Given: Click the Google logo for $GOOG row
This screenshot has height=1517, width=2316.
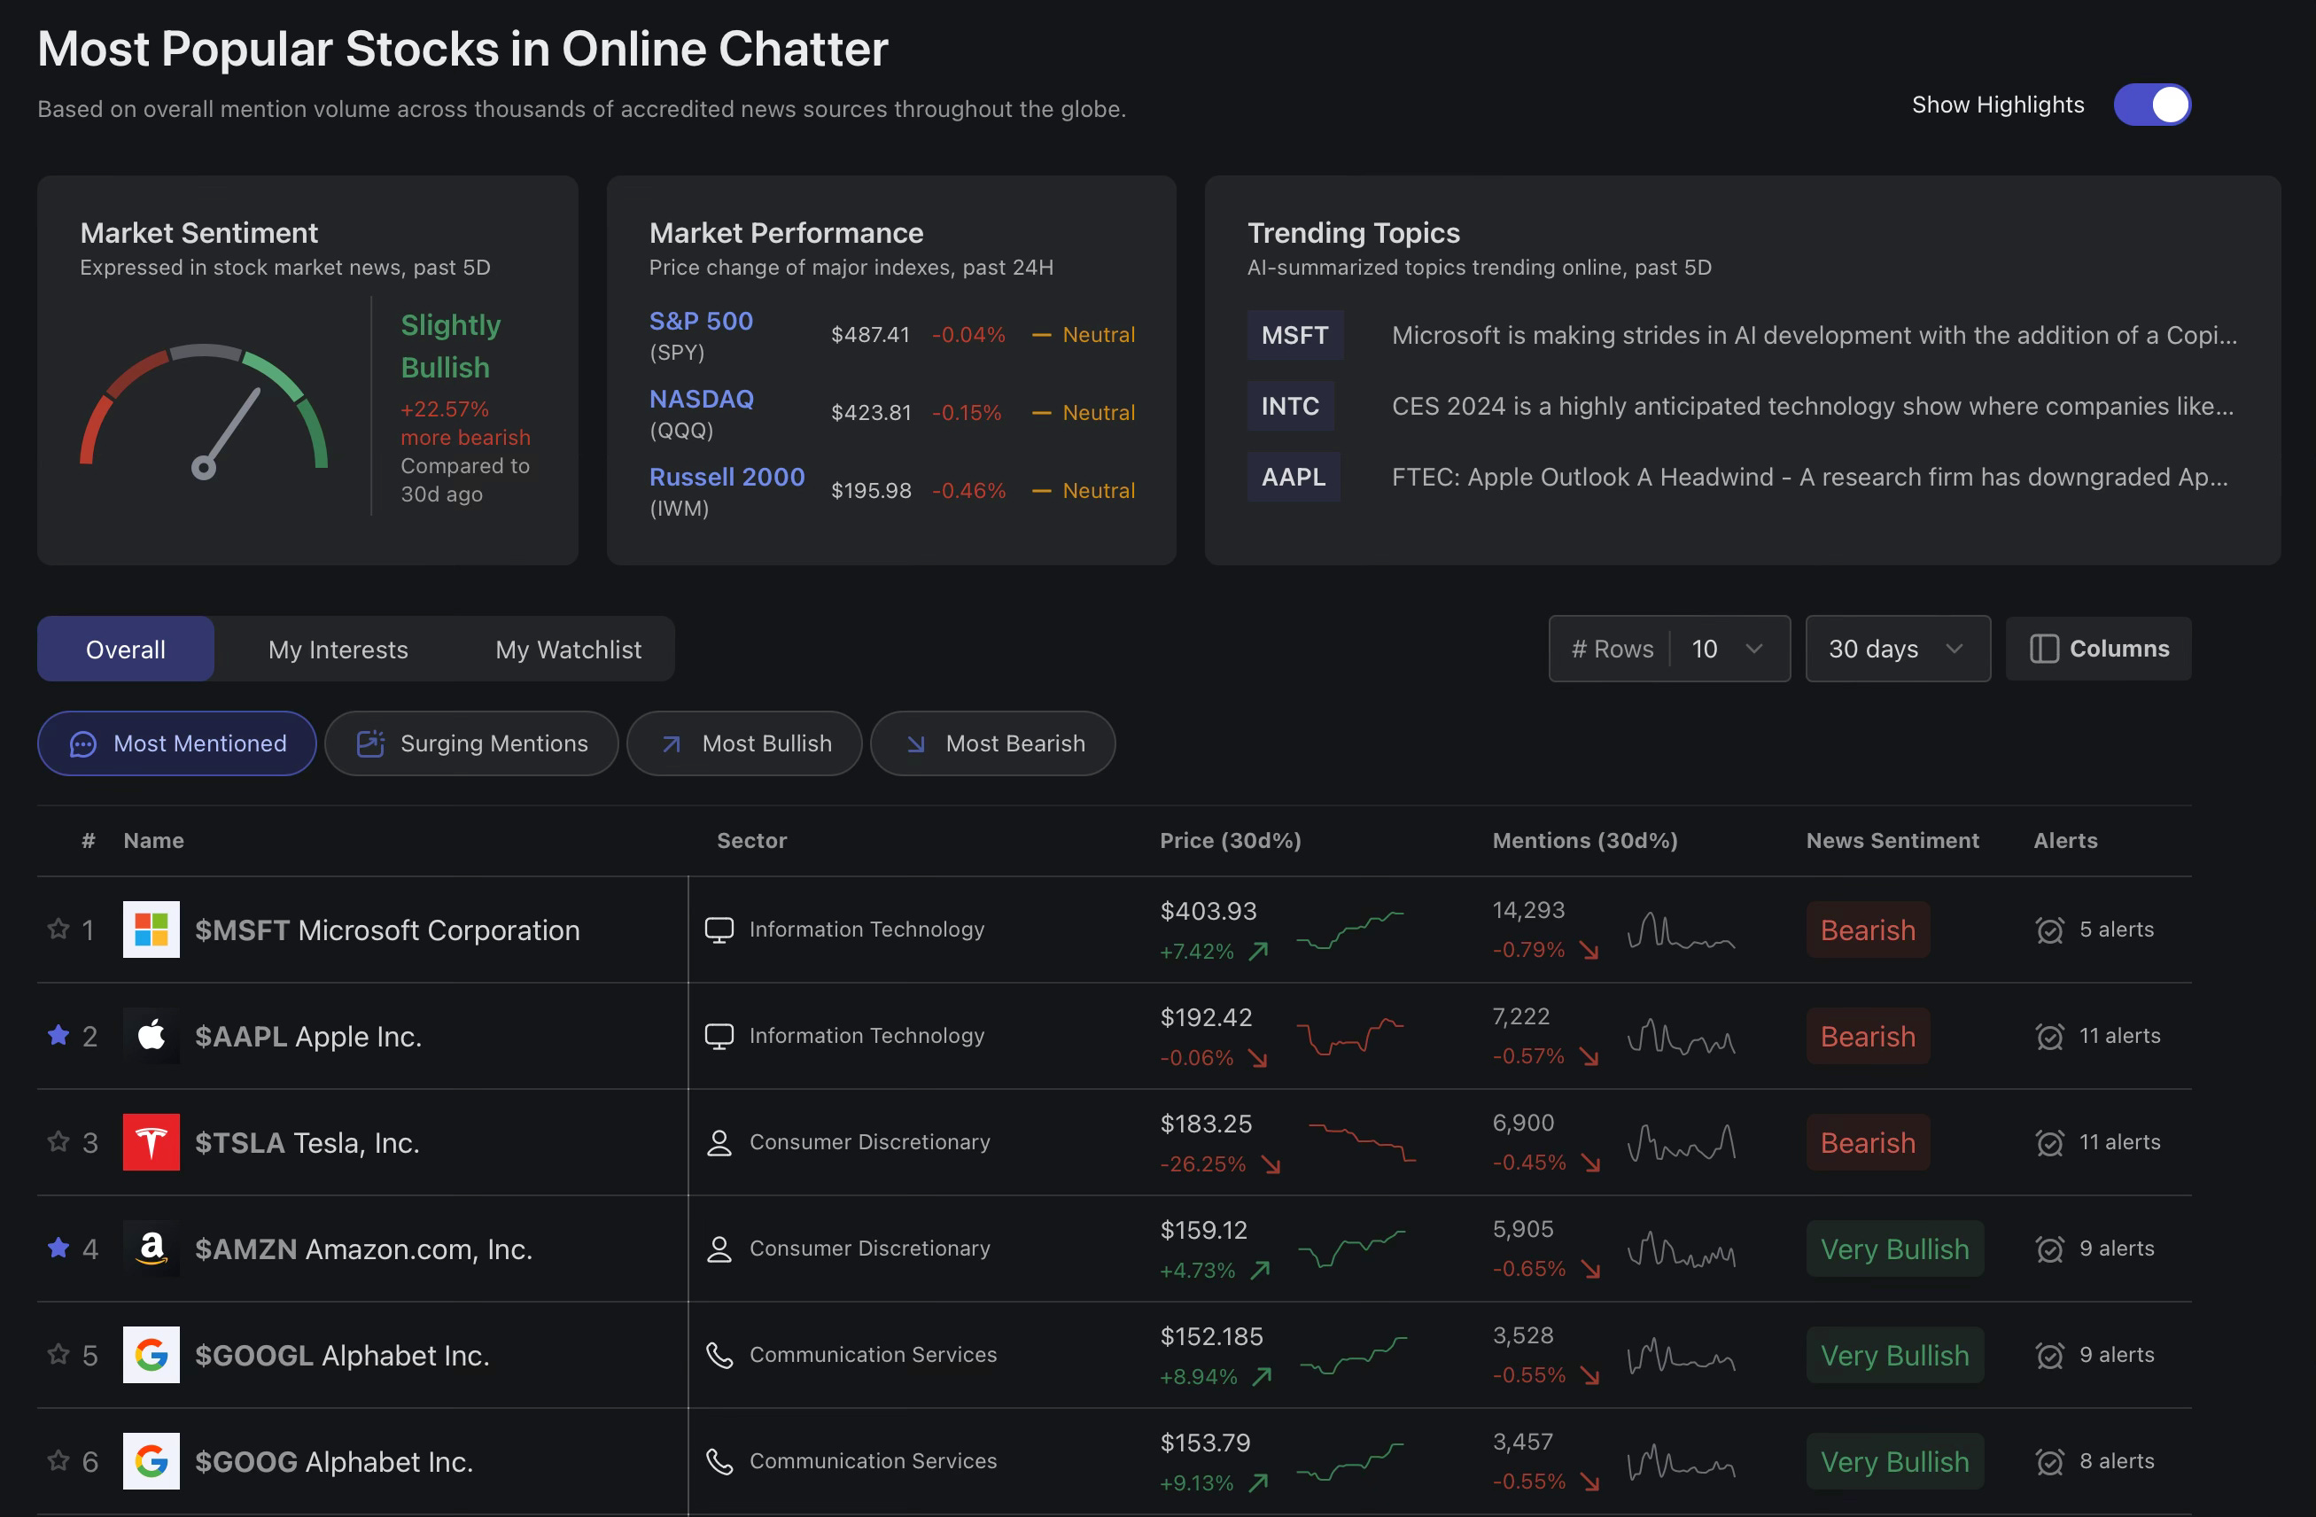Looking at the screenshot, I should tap(151, 1460).
